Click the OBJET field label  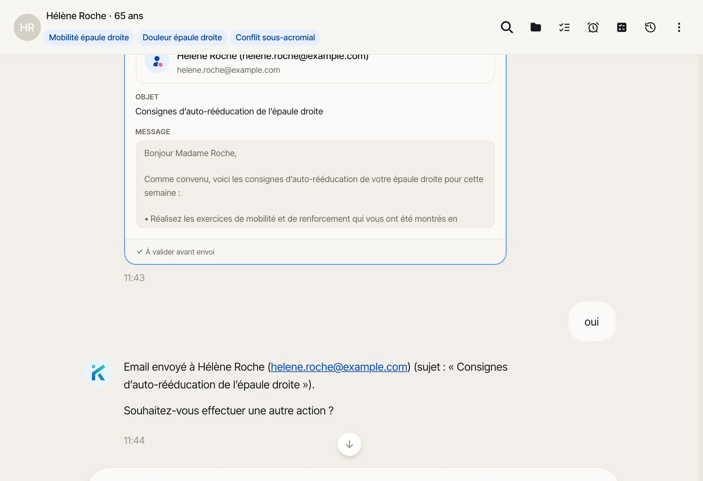[x=147, y=97]
